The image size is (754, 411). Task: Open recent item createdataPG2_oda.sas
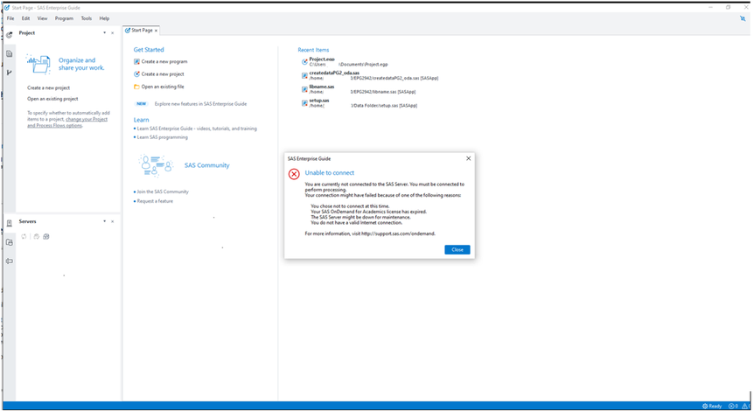coord(370,75)
